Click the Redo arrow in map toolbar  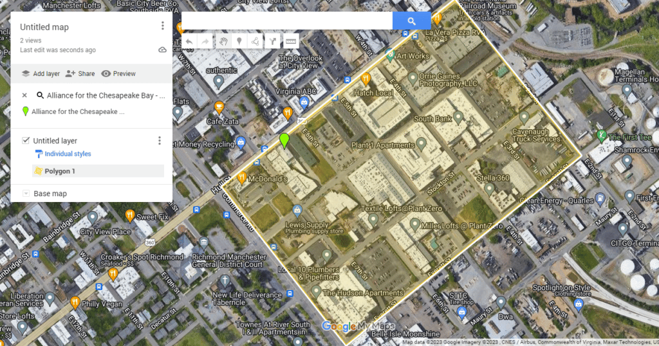point(205,41)
